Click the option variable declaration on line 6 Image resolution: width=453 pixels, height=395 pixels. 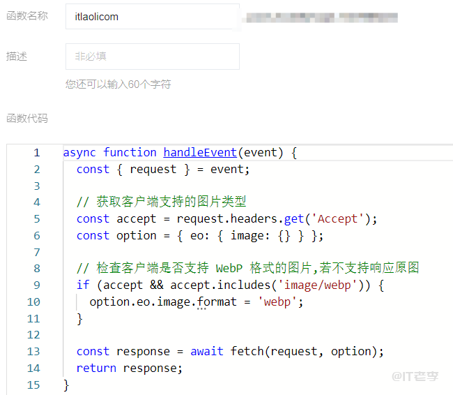(136, 236)
